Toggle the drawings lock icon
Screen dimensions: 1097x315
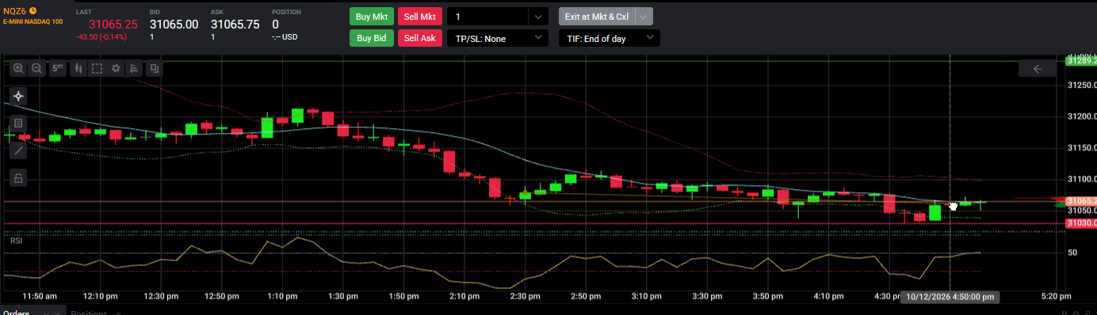[x=18, y=178]
